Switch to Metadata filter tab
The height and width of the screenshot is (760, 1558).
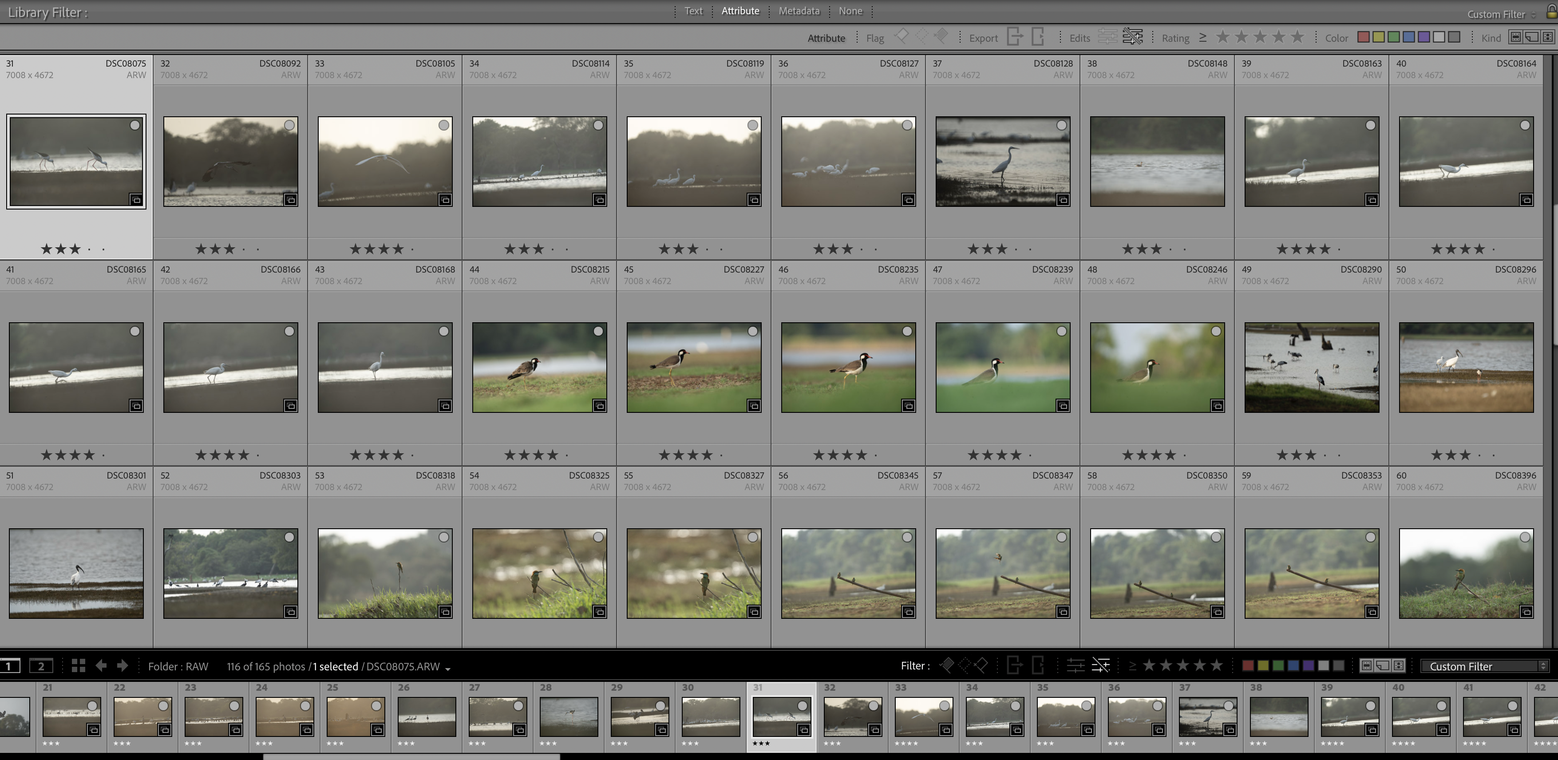(x=799, y=11)
